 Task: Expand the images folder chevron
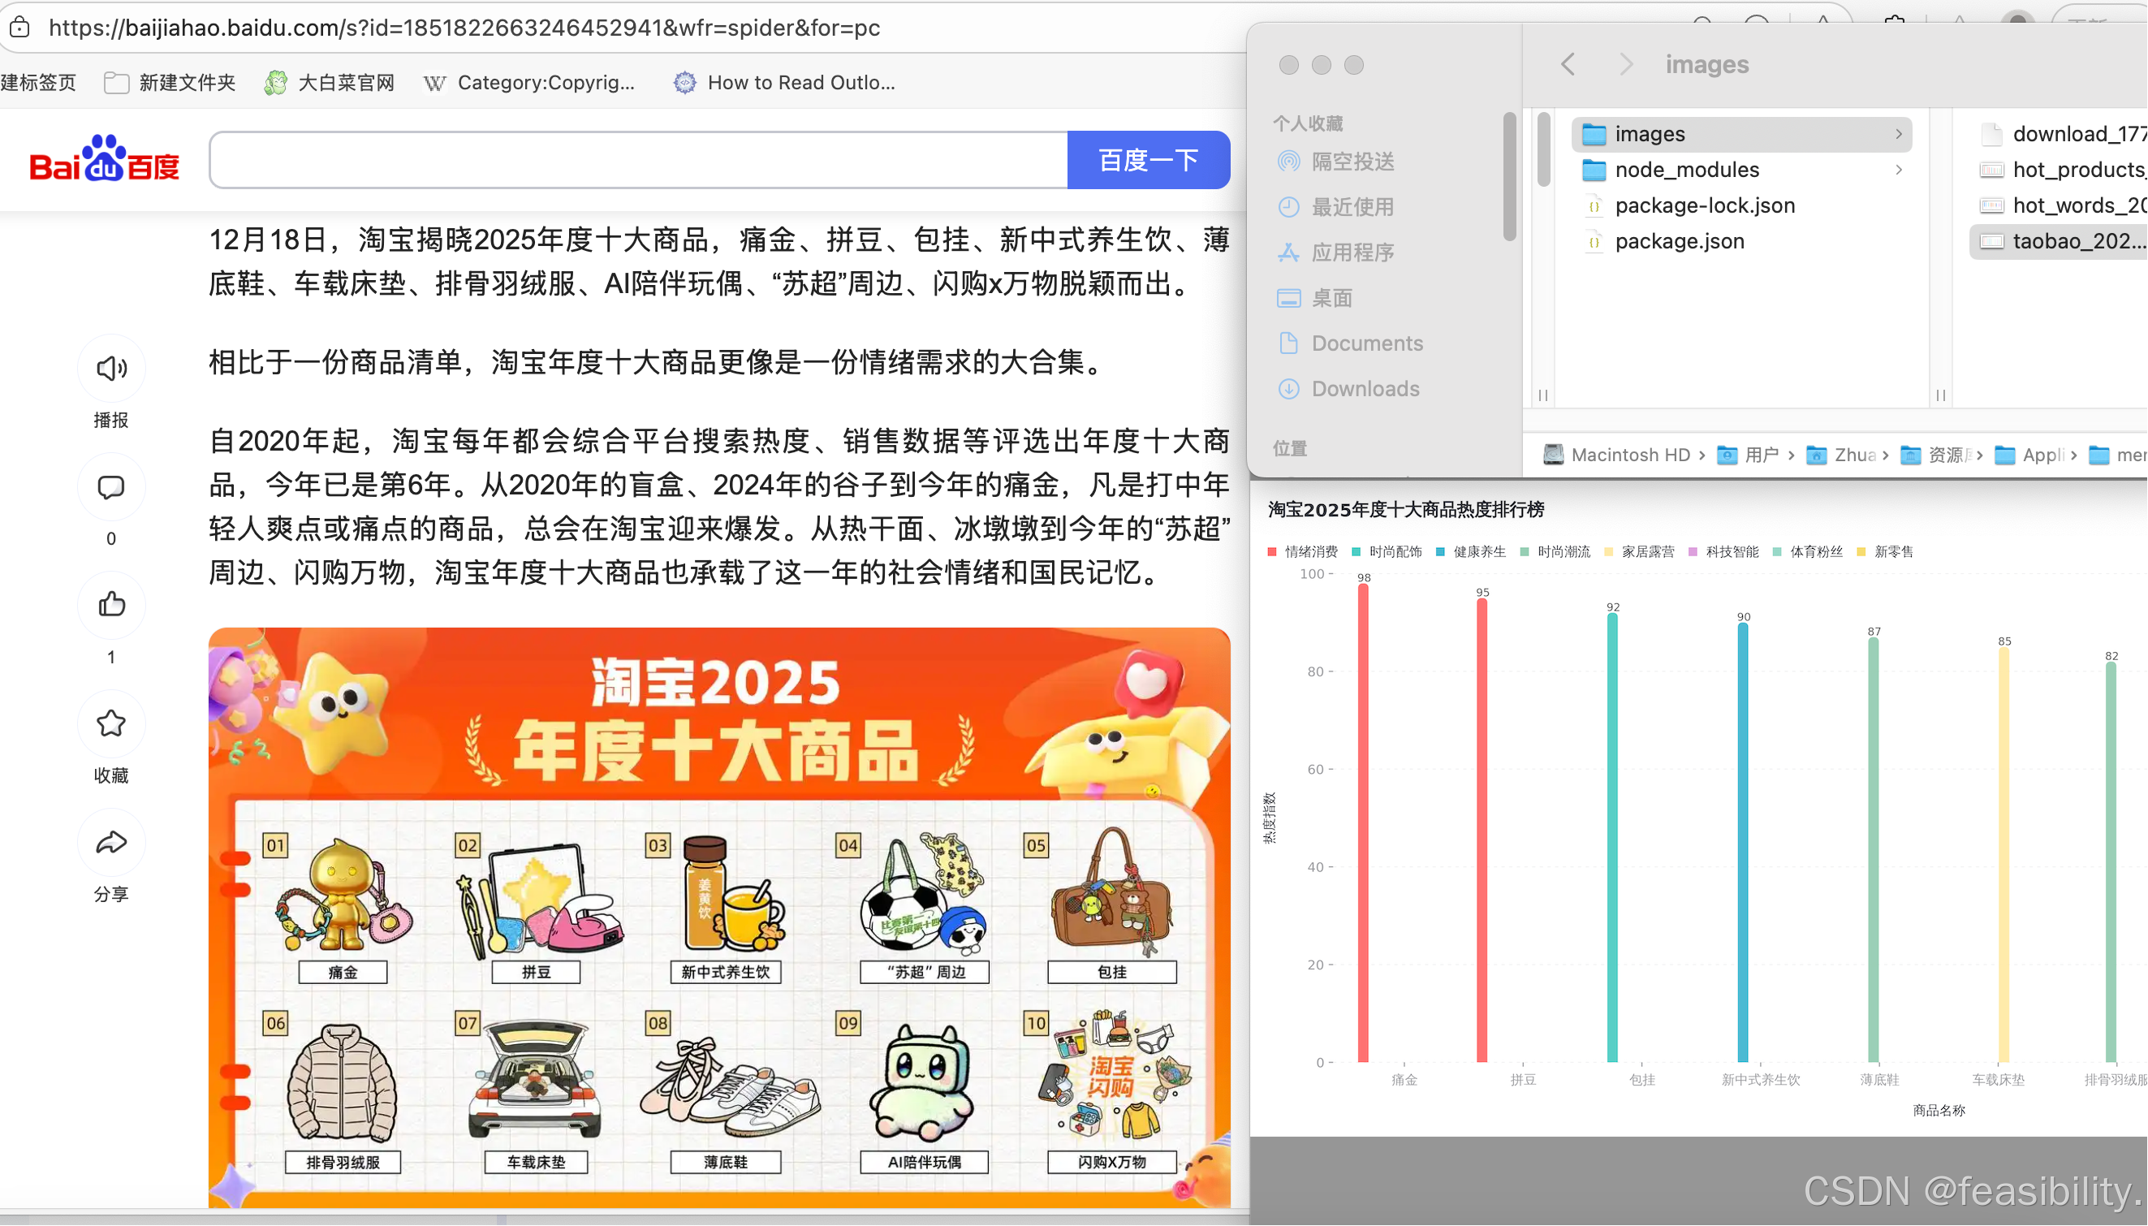tap(1899, 134)
